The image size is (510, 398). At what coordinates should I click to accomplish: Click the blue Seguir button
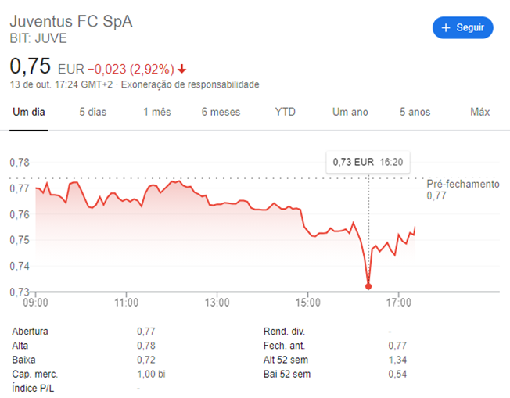tap(462, 27)
